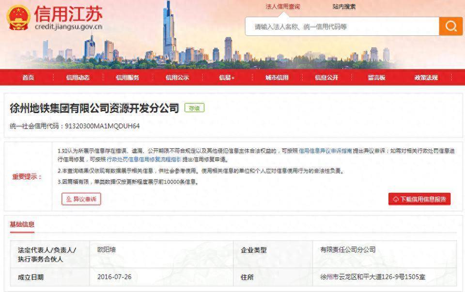Click the company name 徐州地铁集团有限公司资源开发分公司
The height and width of the screenshot is (292, 465).
94,108
